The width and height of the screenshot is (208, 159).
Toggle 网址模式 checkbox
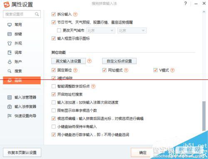pos(104,70)
